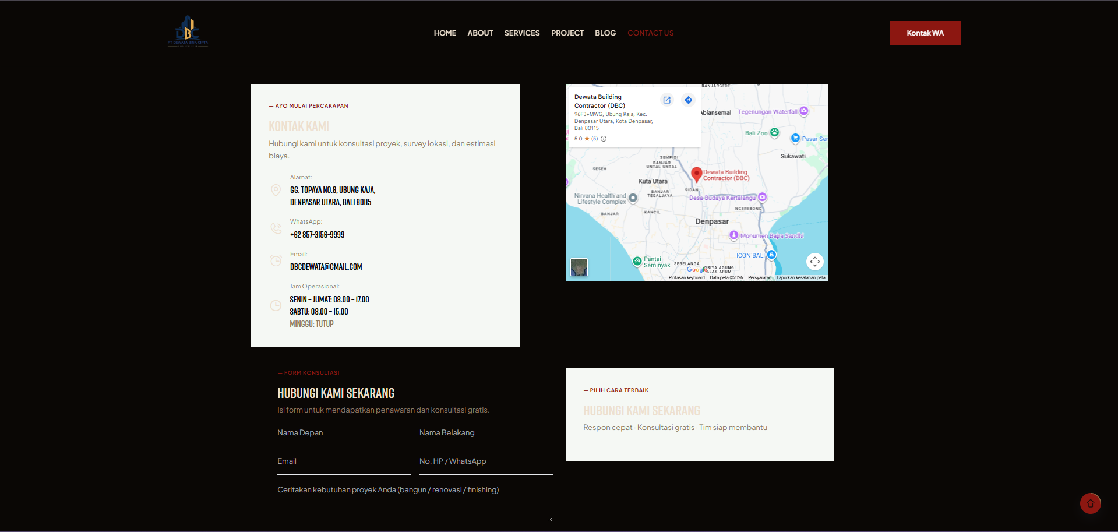Image resolution: width=1118 pixels, height=532 pixels.
Task: Open Pintasan keyboard map link
Action: [x=686, y=277]
